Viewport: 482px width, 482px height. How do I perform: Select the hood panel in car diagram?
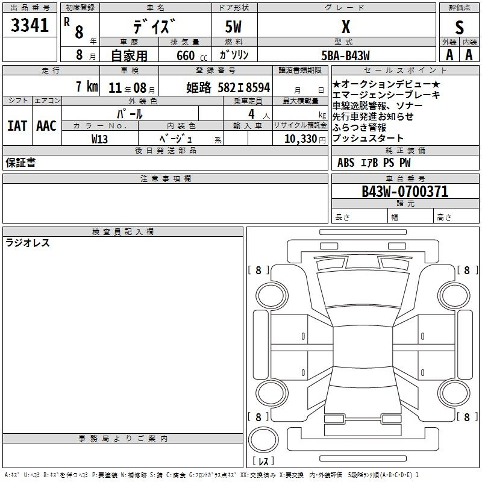point(363,289)
